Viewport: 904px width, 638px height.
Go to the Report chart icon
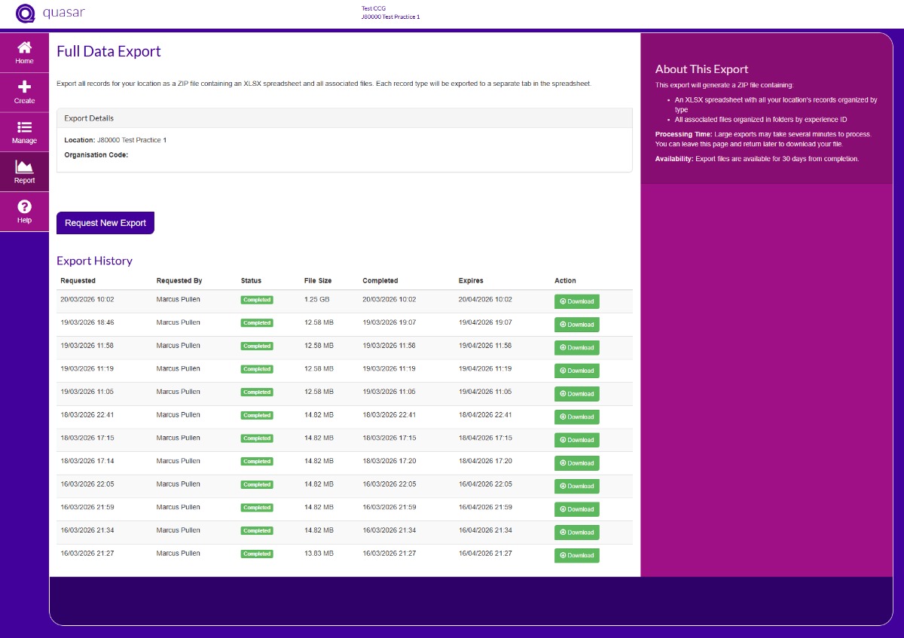click(24, 166)
